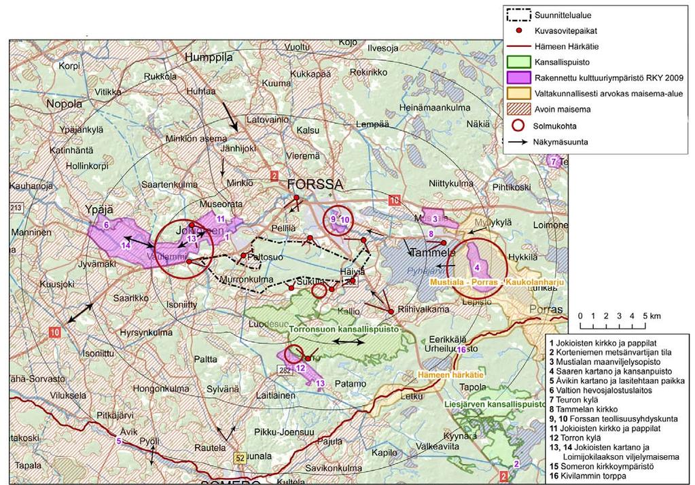Click the green Liesjärven kansallispuisto label

(x=495, y=404)
